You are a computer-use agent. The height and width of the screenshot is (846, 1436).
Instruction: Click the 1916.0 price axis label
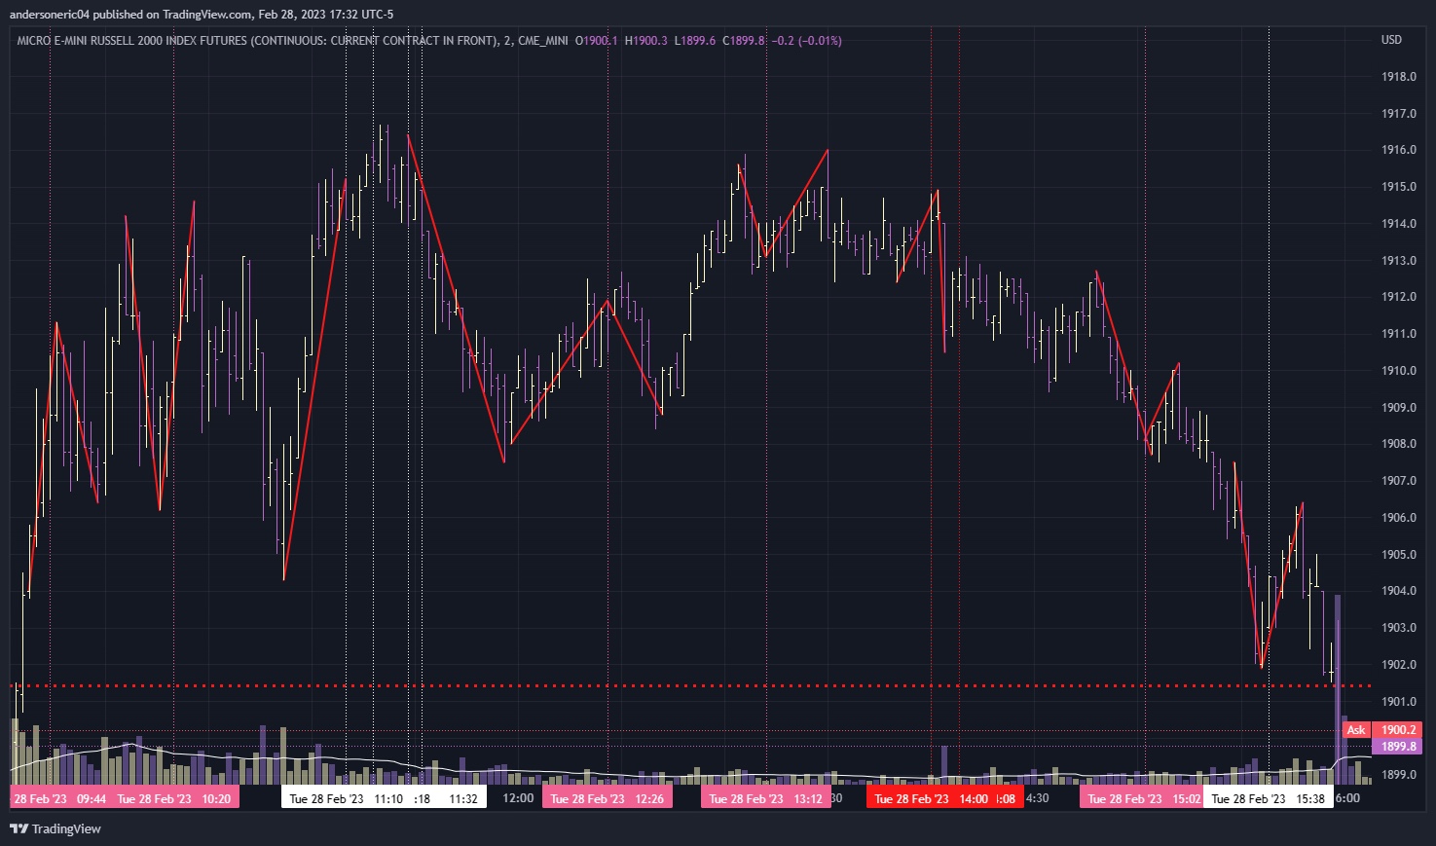tap(1399, 150)
